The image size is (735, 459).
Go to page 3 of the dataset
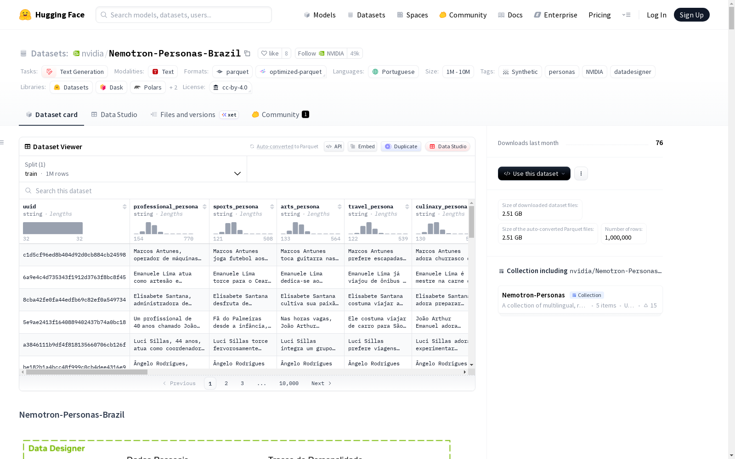pyautogui.click(x=242, y=383)
